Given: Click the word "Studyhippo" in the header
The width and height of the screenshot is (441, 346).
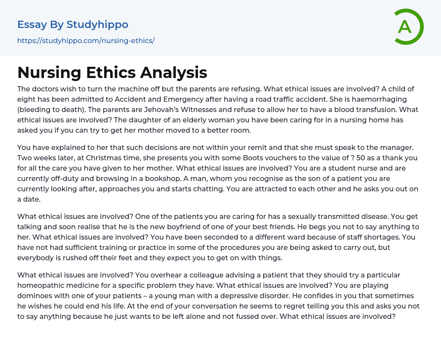Looking at the screenshot, I should [x=97, y=25].
